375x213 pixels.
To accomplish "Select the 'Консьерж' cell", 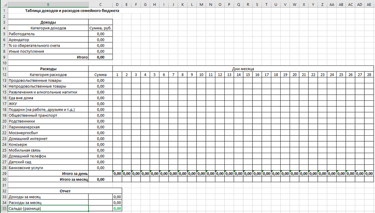I will click(x=48, y=144).
